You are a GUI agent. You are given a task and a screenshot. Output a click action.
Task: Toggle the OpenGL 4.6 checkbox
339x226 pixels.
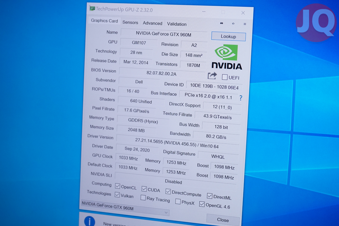pos(202,204)
